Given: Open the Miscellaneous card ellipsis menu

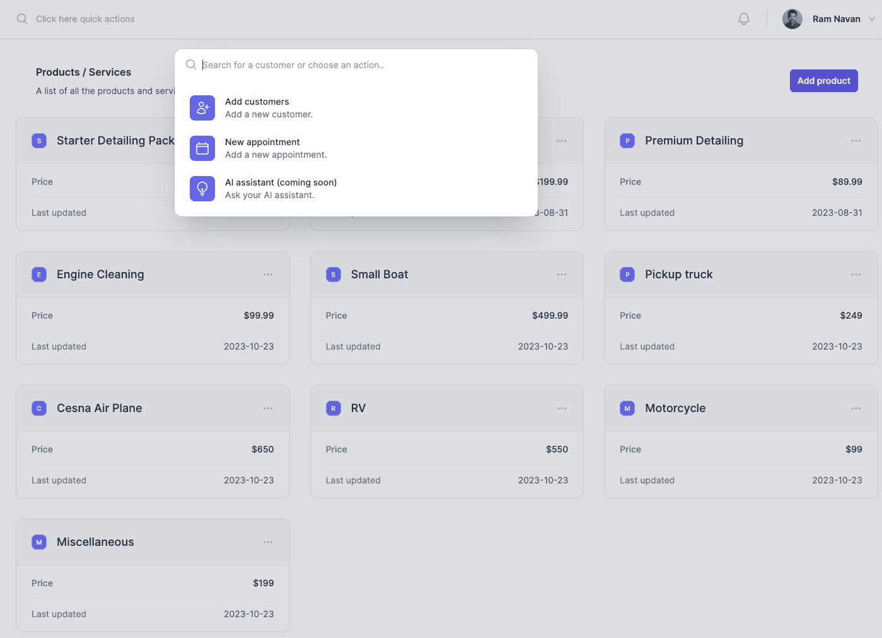Looking at the screenshot, I should pos(267,542).
